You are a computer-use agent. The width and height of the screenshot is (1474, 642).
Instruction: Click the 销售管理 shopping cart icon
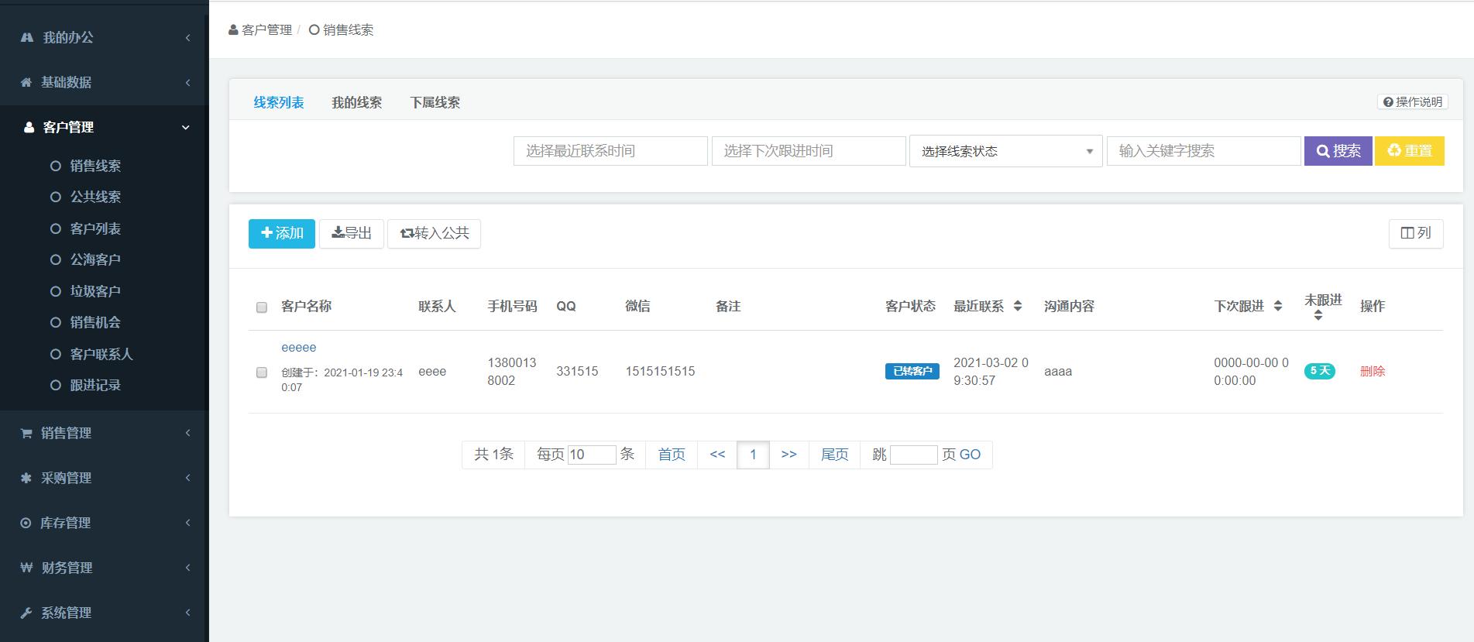[26, 433]
